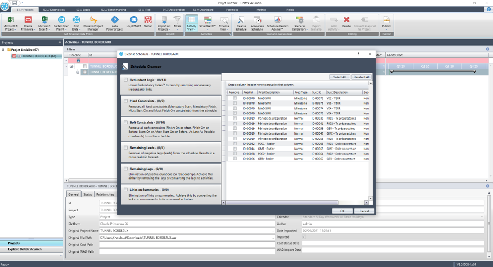Toggle TUNNEL BORDEAUX project checkbox in tree
The image size is (493, 267).
19,56
